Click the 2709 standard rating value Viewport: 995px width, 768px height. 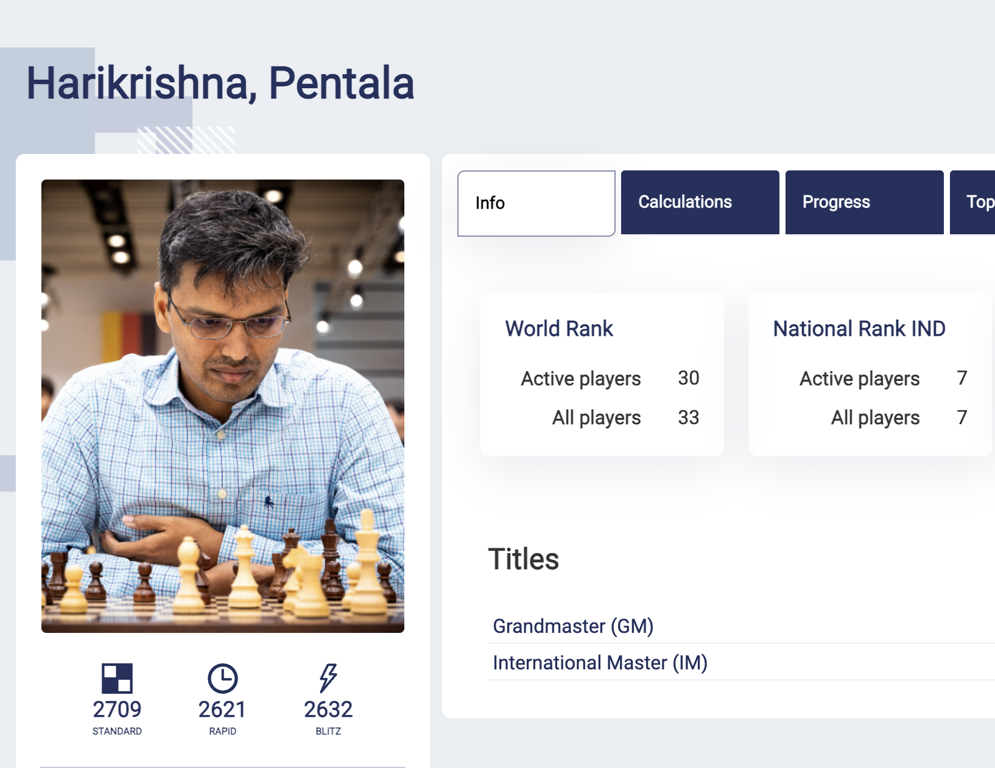117,710
